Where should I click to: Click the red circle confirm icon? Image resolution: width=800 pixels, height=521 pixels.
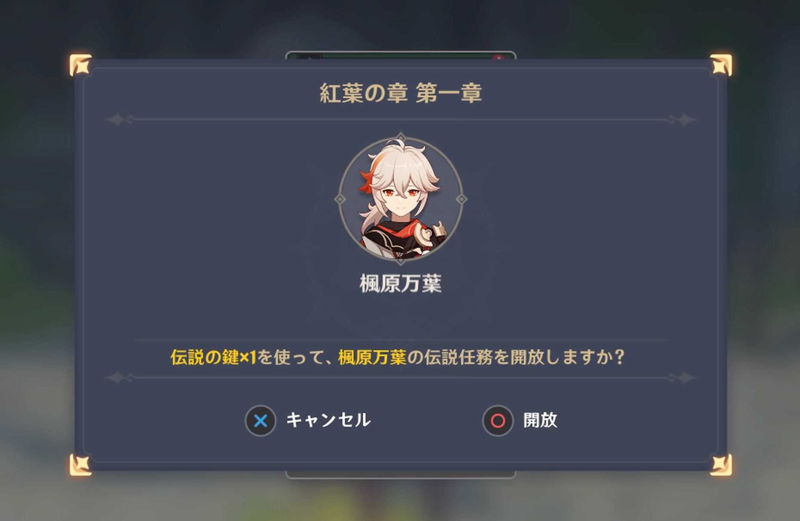(498, 421)
